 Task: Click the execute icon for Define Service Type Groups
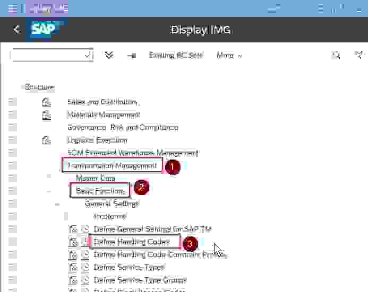[86, 280]
